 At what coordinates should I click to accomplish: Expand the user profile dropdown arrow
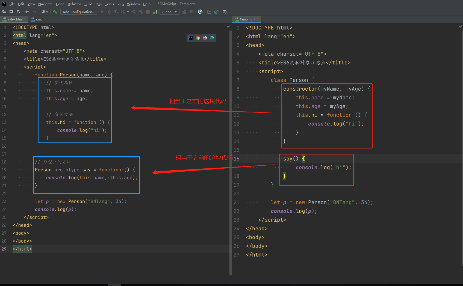point(47,12)
